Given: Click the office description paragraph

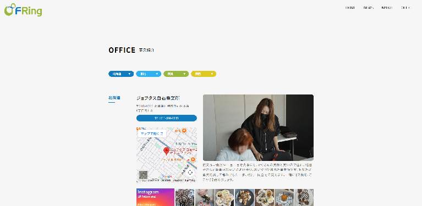Looking at the screenshot, I should 258,172.
